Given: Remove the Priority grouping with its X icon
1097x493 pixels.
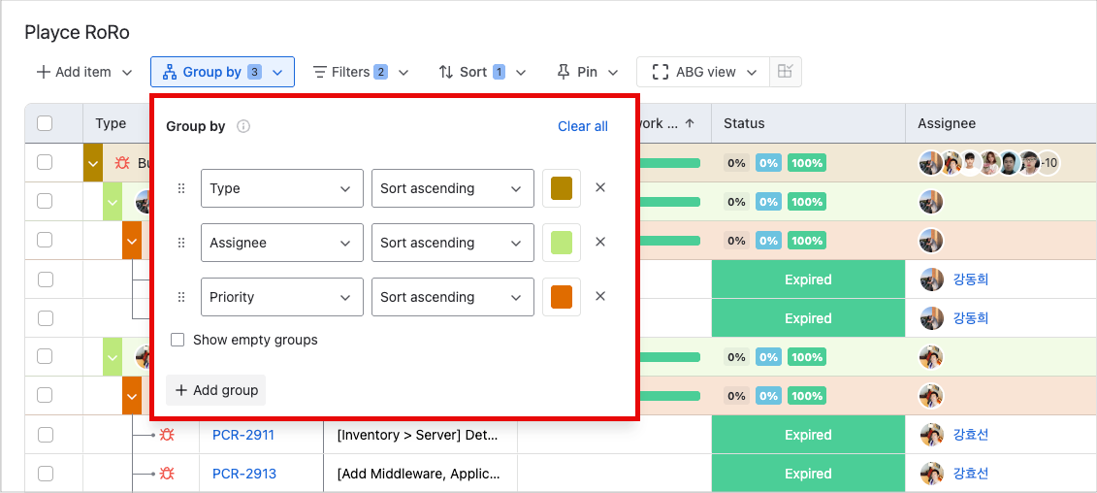Looking at the screenshot, I should (x=600, y=297).
